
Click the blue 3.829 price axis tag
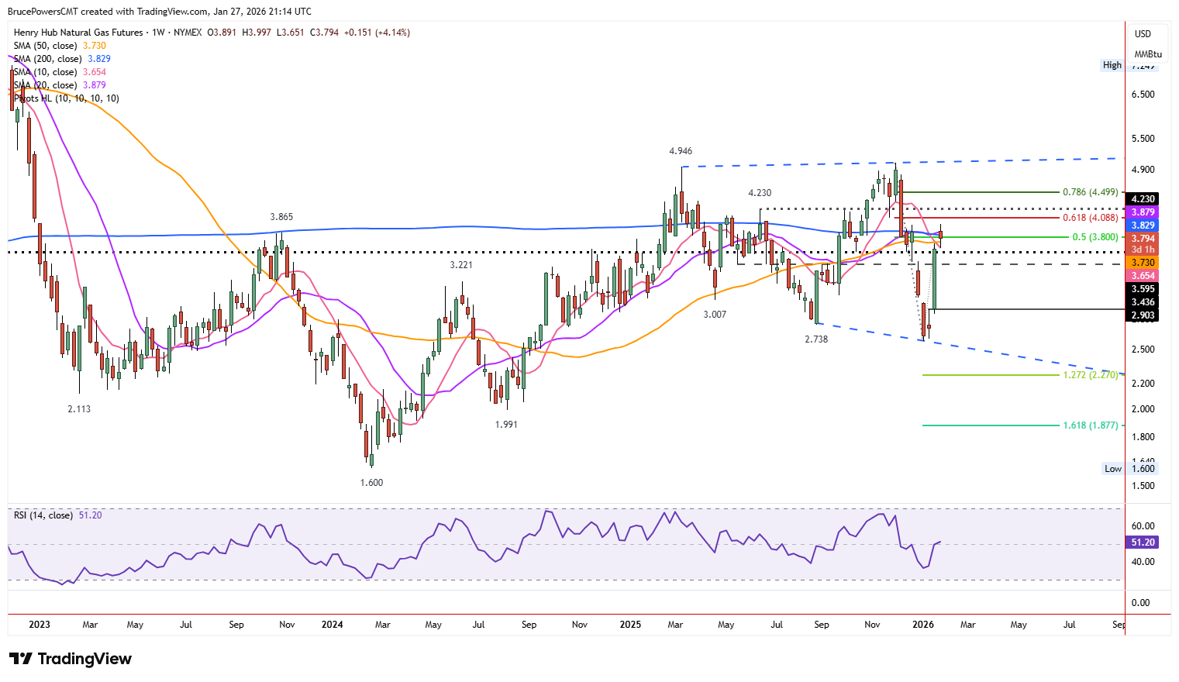[1143, 226]
